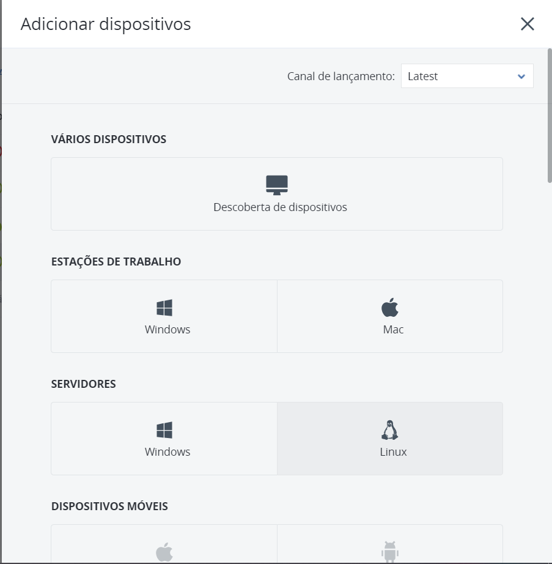Choose the Android robot icon
Image resolution: width=552 pixels, height=564 pixels.
(x=390, y=552)
